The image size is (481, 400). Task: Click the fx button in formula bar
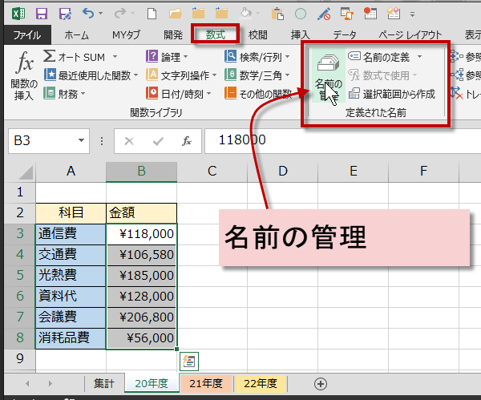click(x=186, y=140)
